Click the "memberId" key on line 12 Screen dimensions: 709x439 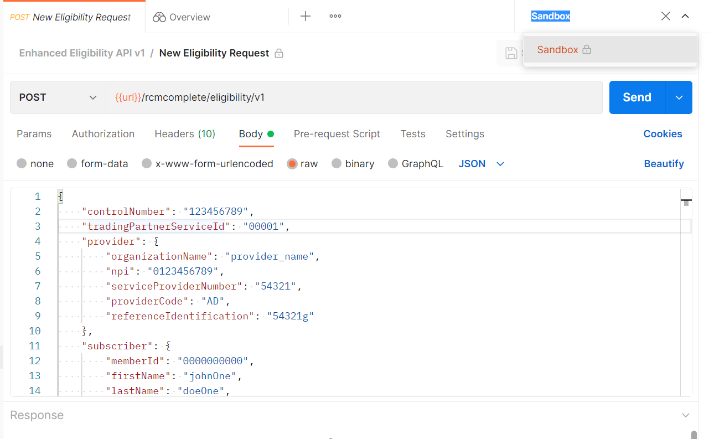click(136, 361)
